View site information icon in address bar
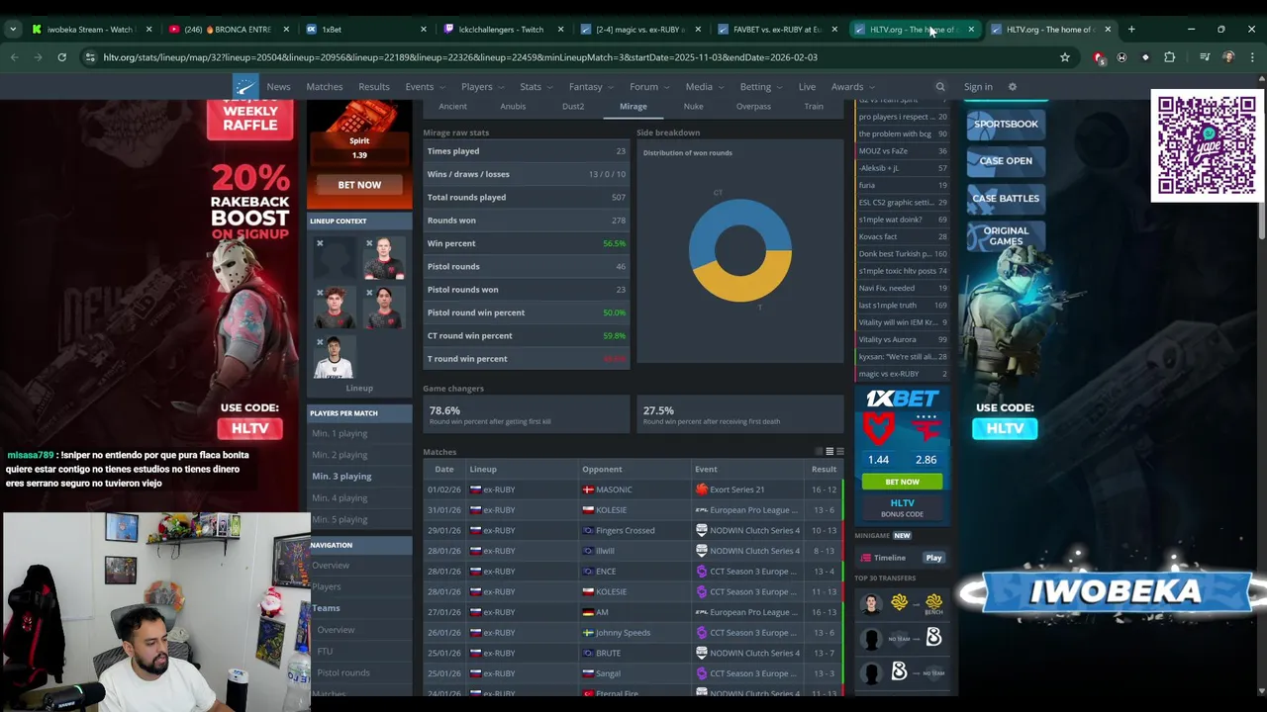This screenshot has height=712, width=1267. tap(90, 57)
